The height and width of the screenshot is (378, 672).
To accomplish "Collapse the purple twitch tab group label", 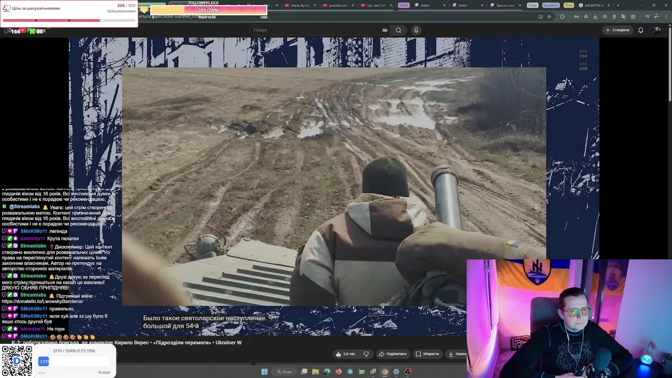I will pyautogui.click(x=403, y=5).
